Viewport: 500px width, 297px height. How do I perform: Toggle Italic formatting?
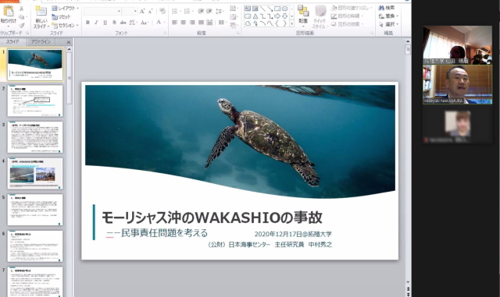(x=96, y=23)
